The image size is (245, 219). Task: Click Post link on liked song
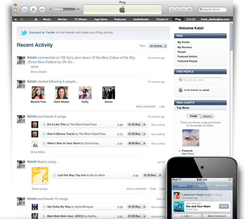click(x=153, y=189)
